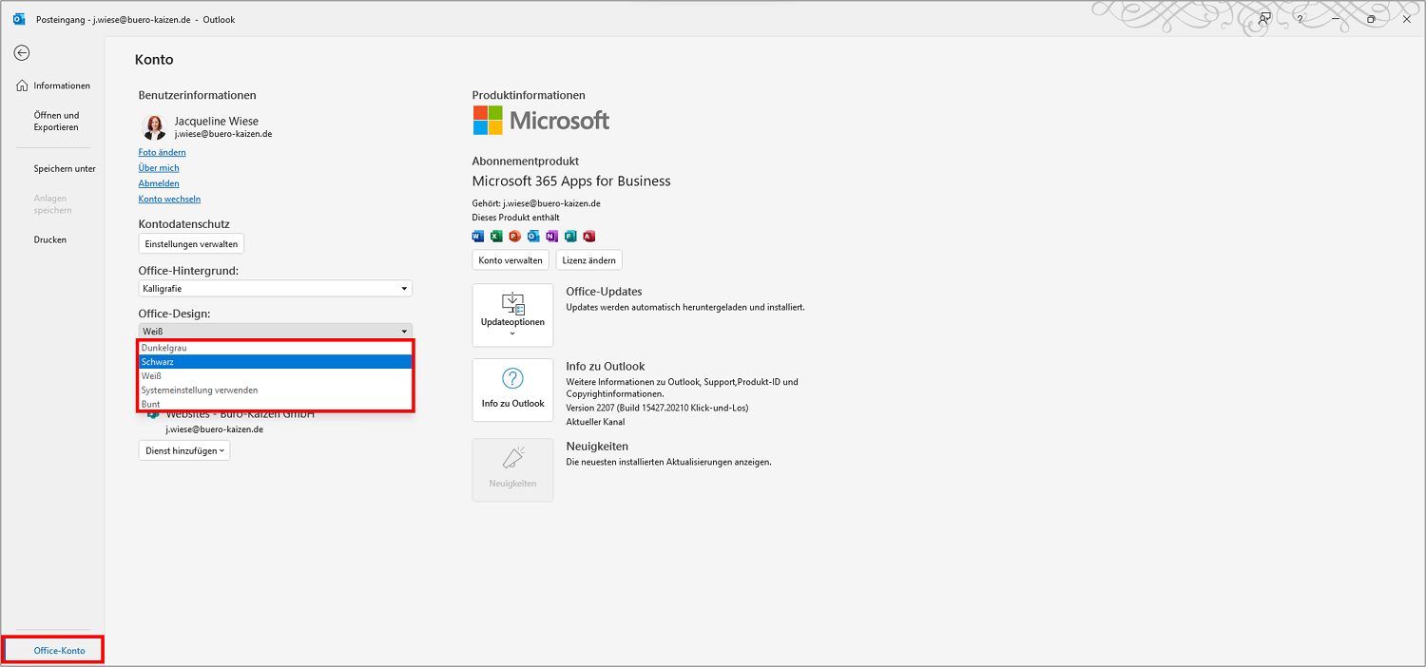Screen dimensions: 1426x667
Task: Click the Microsoft 365 Apps for Business text
Action: coord(571,181)
